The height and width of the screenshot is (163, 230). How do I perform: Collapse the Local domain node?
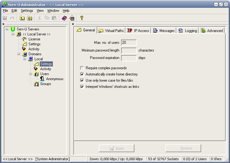[25, 59]
